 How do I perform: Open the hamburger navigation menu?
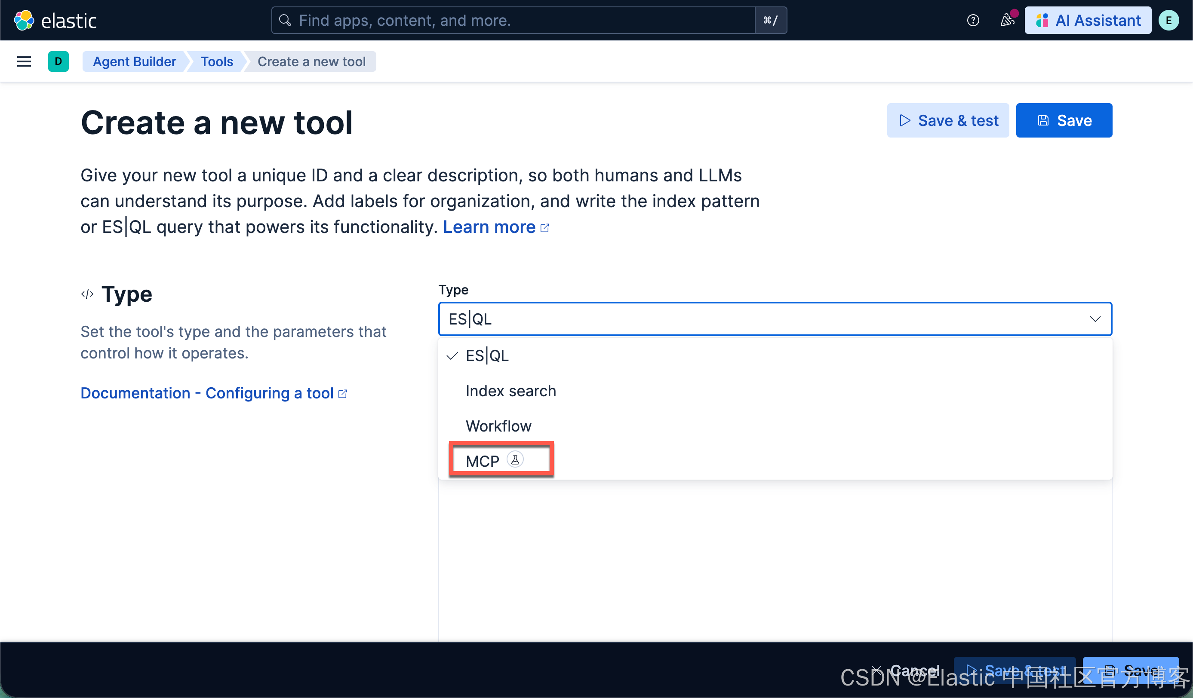(24, 61)
